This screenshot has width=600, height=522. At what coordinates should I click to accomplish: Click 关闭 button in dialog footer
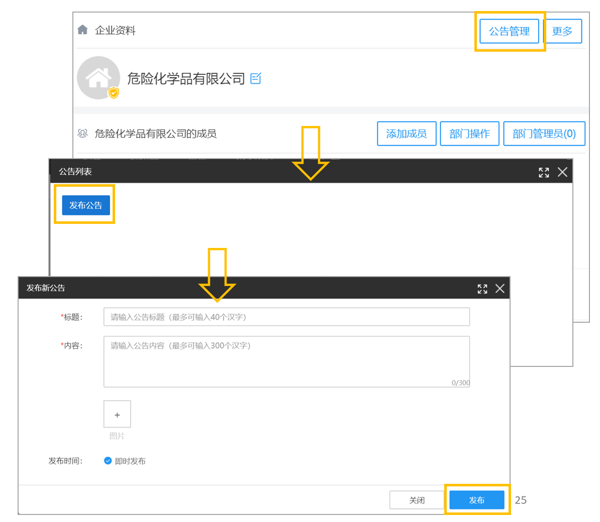(417, 500)
